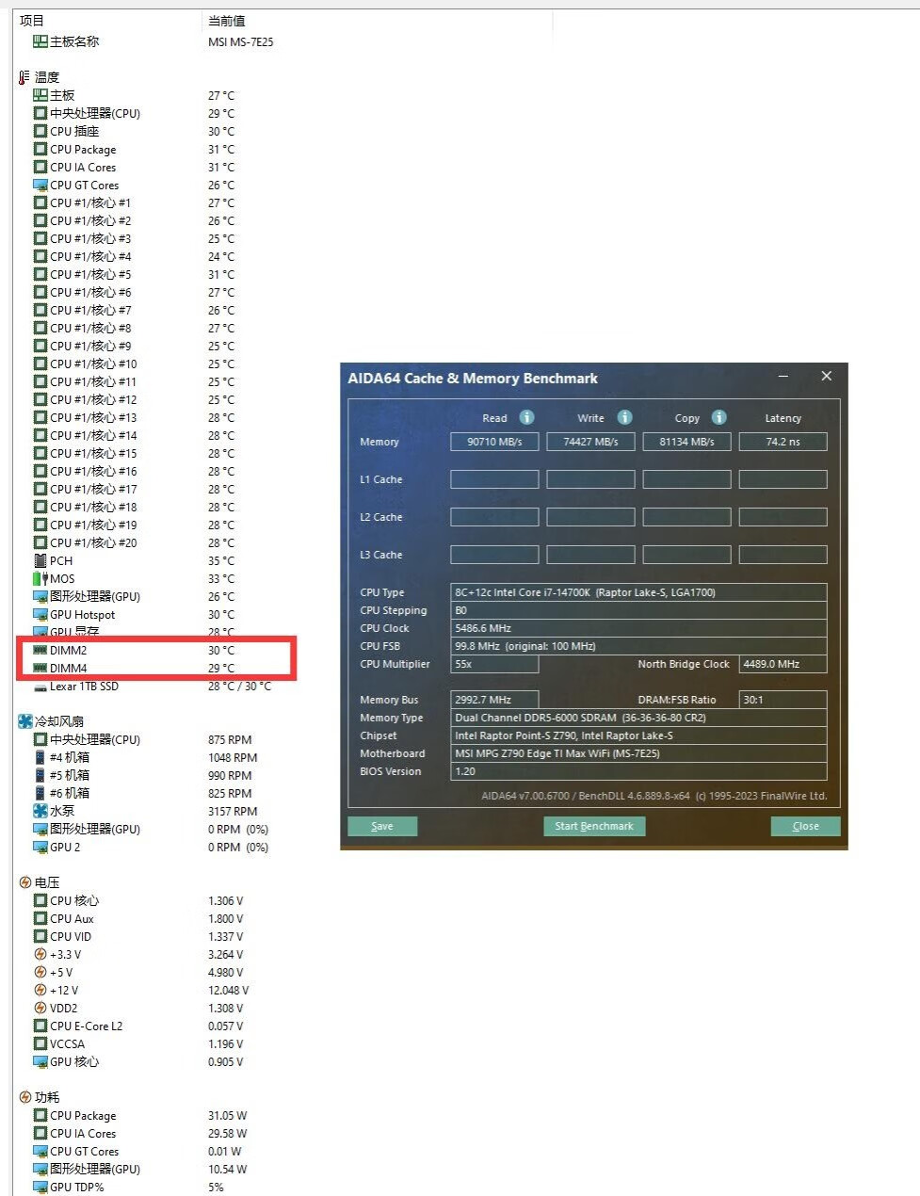Click the Read info icon
The image size is (920, 1196).
[x=527, y=417]
